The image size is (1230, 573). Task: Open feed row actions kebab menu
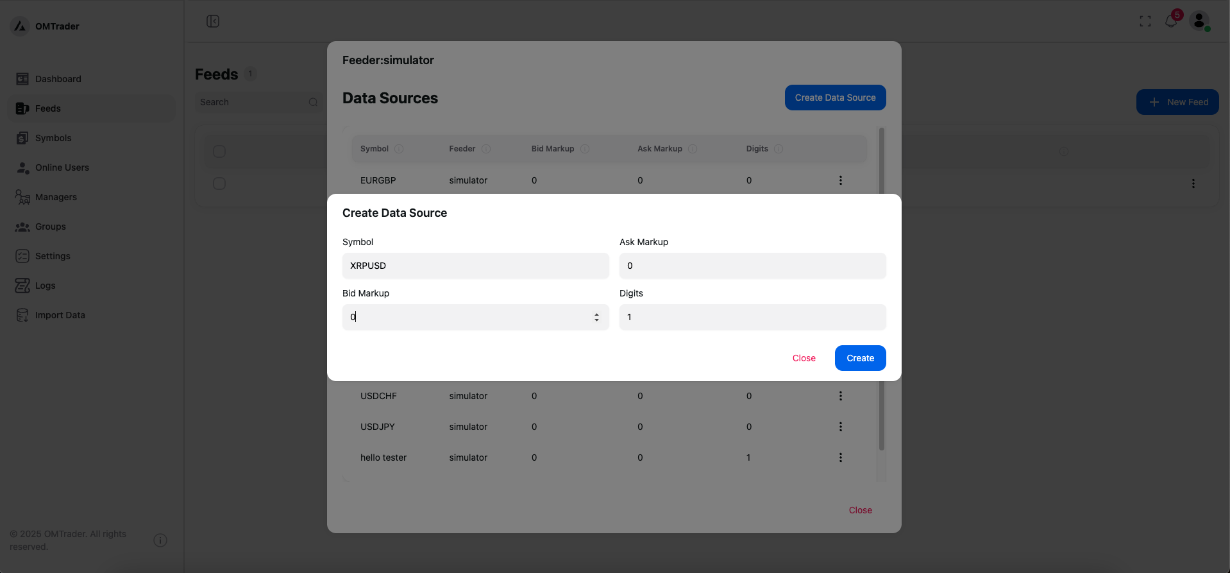[x=1193, y=184]
